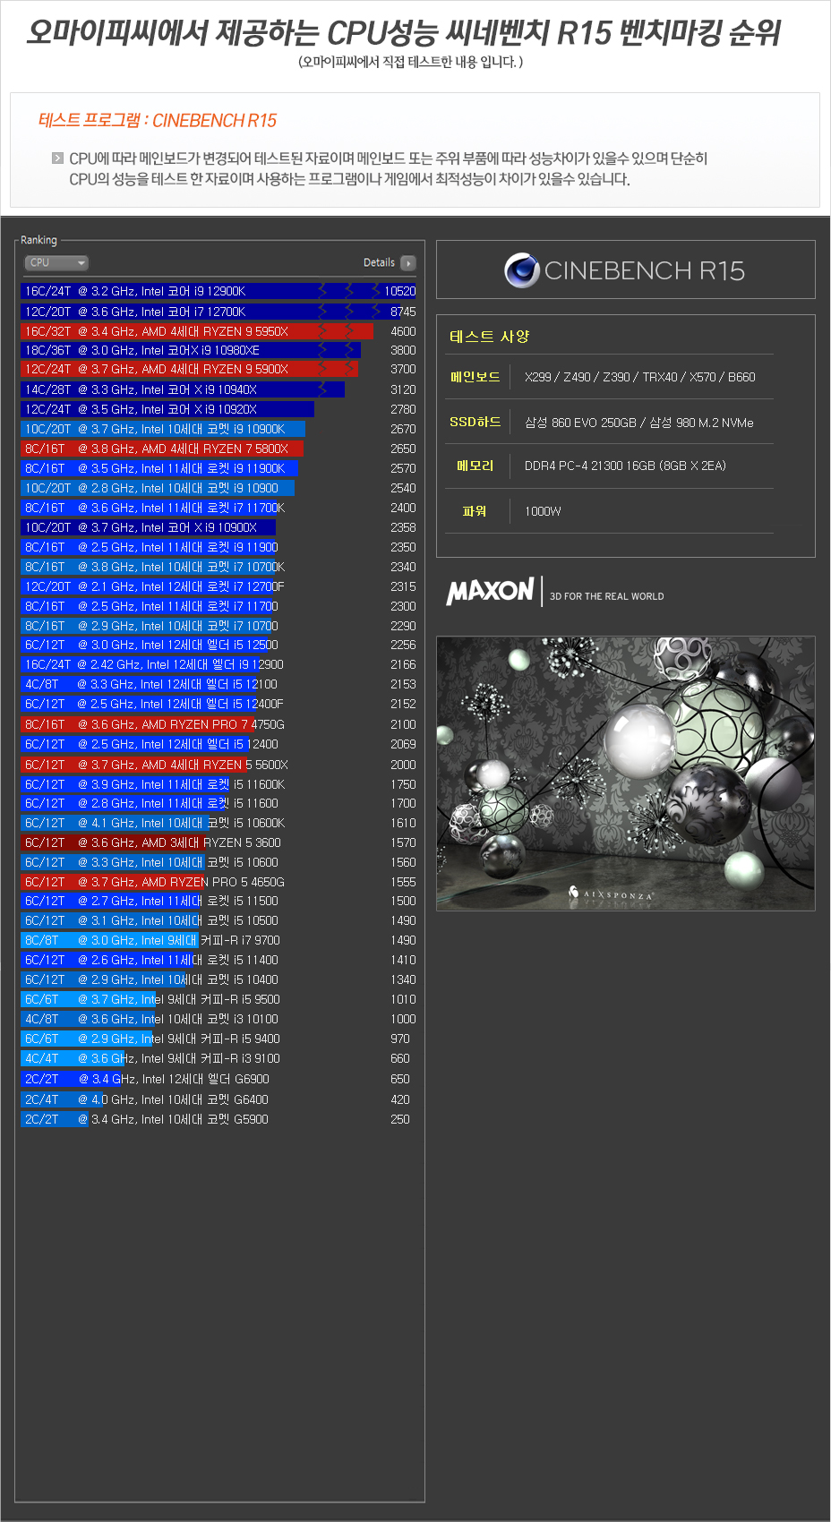This screenshot has height=1522, width=831.
Task: Select the Intel i7 9700 row
Action: 218,940
